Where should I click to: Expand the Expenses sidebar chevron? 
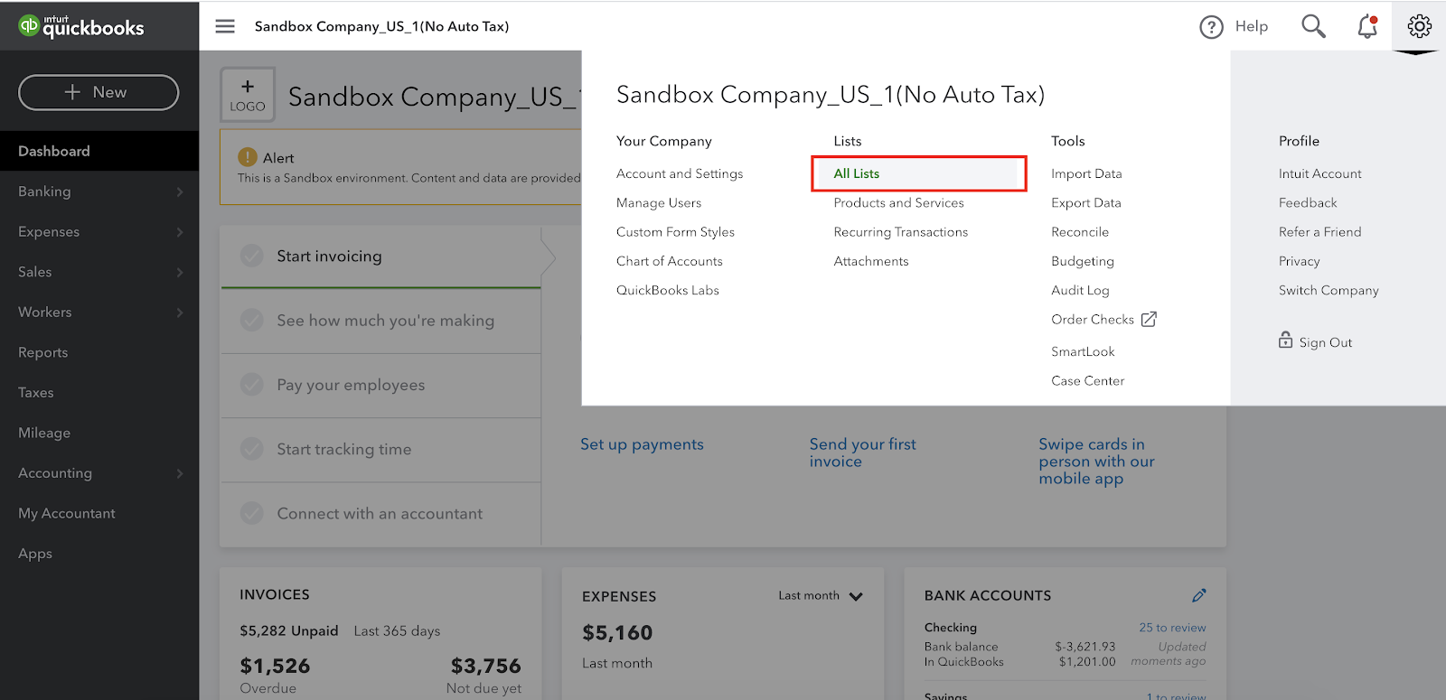point(180,232)
